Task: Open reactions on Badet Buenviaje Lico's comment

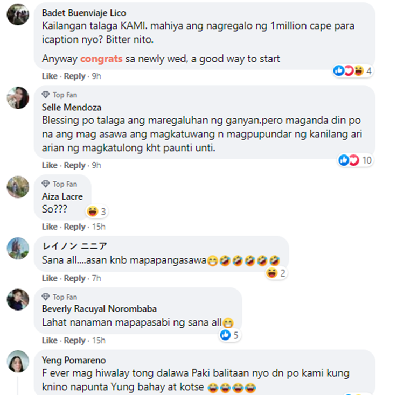Action: [x=352, y=70]
